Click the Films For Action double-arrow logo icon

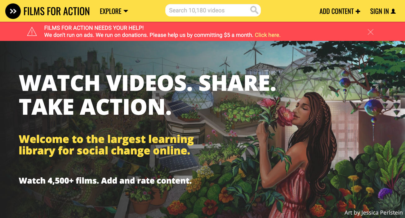tap(13, 11)
